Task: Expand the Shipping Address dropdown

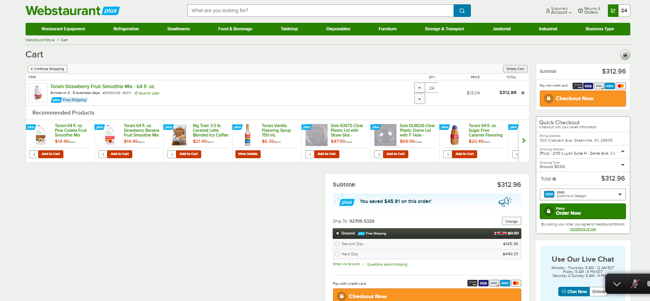Action: pos(623,151)
